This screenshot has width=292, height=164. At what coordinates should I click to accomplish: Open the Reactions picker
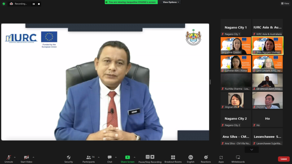click(x=206, y=159)
